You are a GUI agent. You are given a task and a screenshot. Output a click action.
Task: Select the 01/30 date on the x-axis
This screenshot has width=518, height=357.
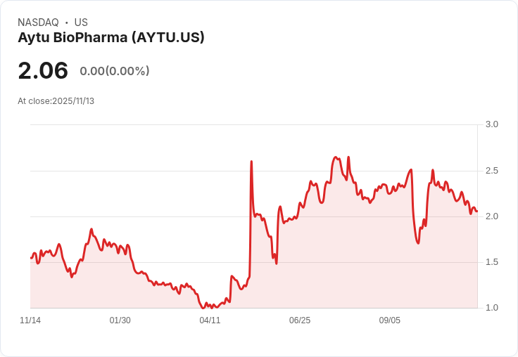click(120, 320)
